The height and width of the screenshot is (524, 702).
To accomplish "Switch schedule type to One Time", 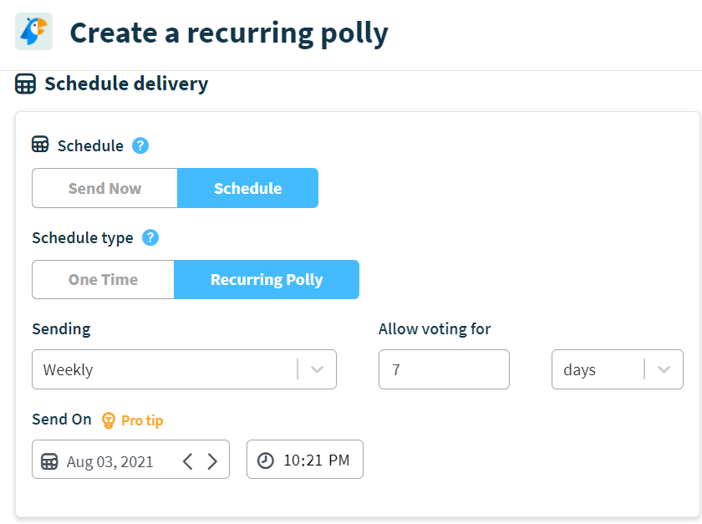I will (x=102, y=279).
